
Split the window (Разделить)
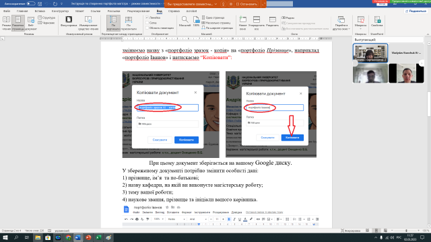(x=272, y=22)
